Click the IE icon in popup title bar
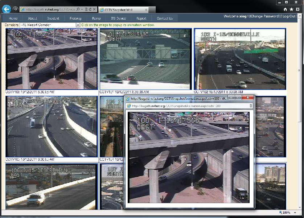 [128, 99]
